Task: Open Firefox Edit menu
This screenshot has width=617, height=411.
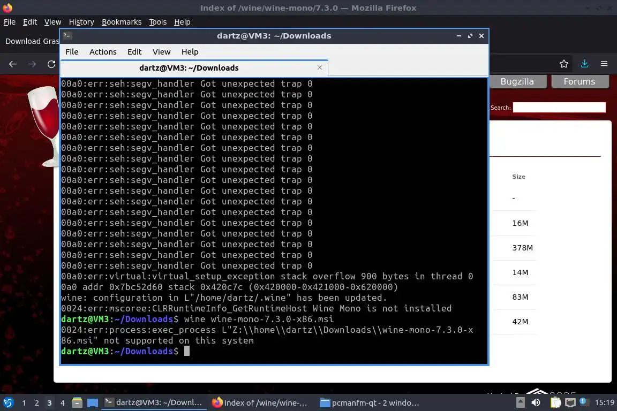Action: point(30,22)
